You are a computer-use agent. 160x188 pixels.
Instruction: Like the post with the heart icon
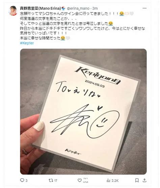pos(80,180)
